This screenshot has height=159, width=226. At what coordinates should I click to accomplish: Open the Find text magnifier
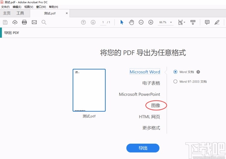click(x=44, y=22)
